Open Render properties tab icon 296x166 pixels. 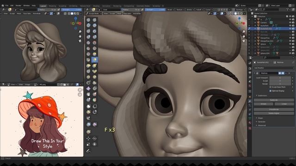tap(250, 68)
